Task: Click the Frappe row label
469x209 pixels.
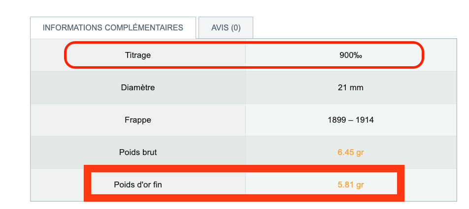Action: pos(138,120)
